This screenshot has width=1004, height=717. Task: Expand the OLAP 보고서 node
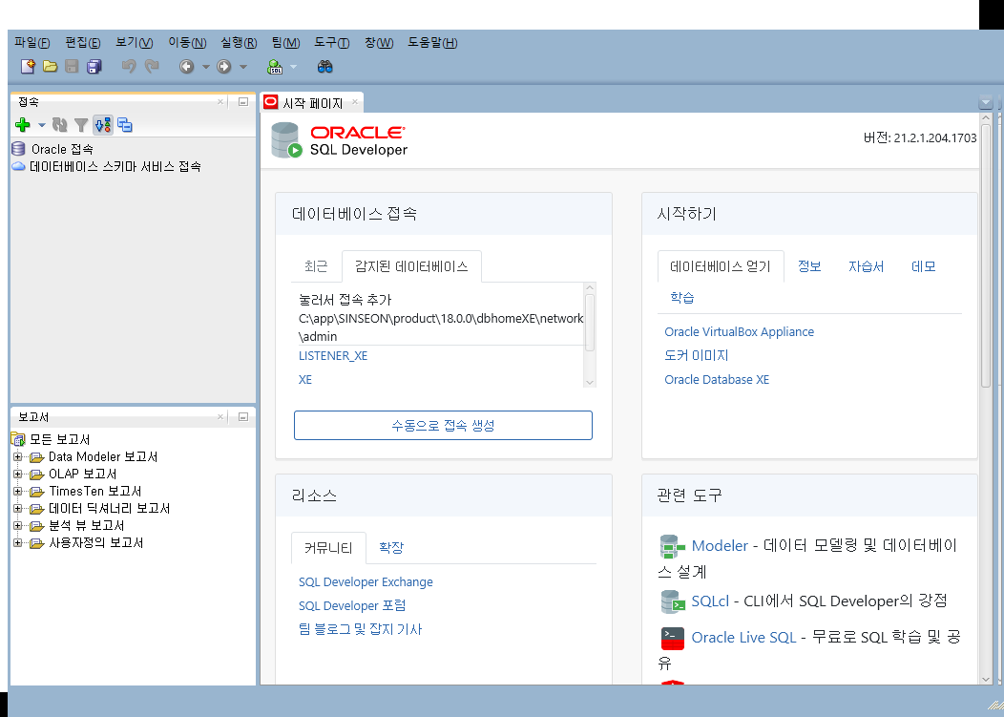tap(18, 474)
